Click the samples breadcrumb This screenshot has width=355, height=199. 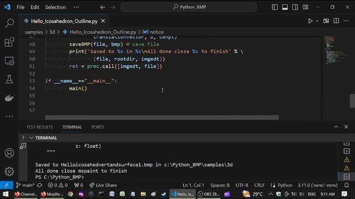point(34,32)
